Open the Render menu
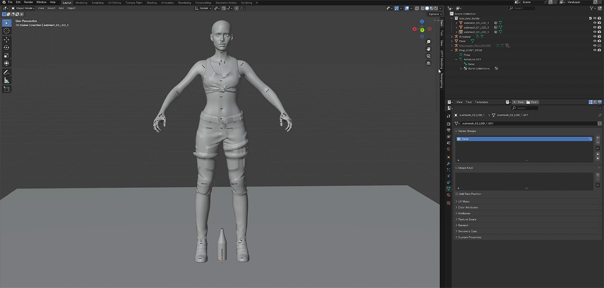The image size is (604, 288). pyautogui.click(x=29, y=2)
